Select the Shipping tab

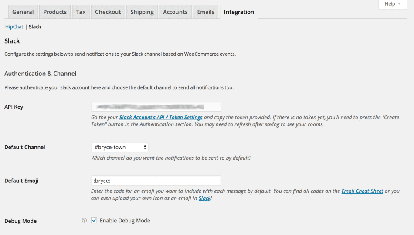142,12
